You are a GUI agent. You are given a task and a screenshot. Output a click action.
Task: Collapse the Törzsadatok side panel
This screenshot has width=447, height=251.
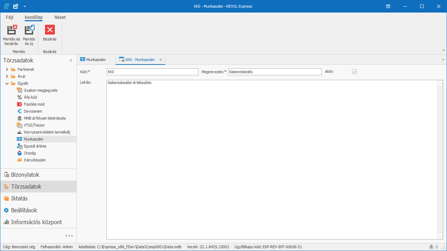pos(71,60)
